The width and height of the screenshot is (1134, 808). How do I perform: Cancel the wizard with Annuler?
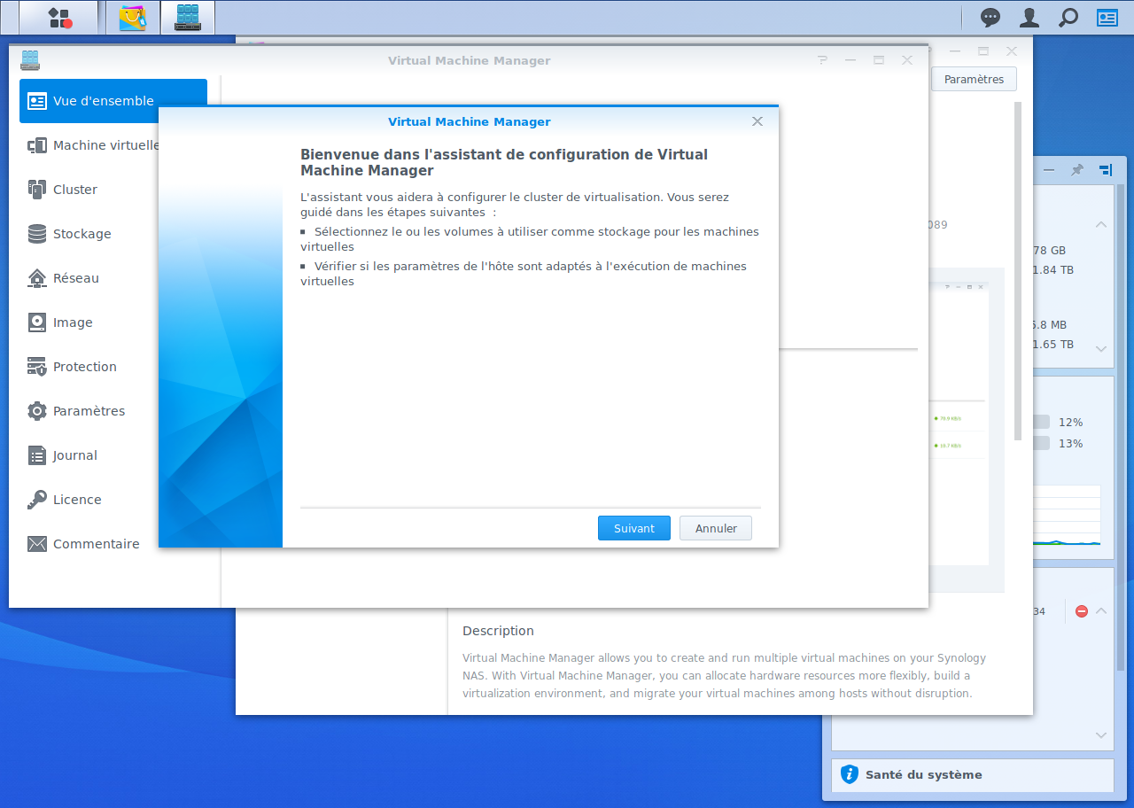pyautogui.click(x=715, y=528)
